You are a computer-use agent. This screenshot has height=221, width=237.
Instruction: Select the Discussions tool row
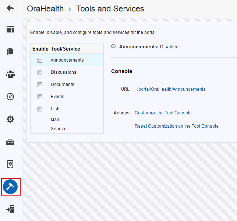click(x=67, y=72)
